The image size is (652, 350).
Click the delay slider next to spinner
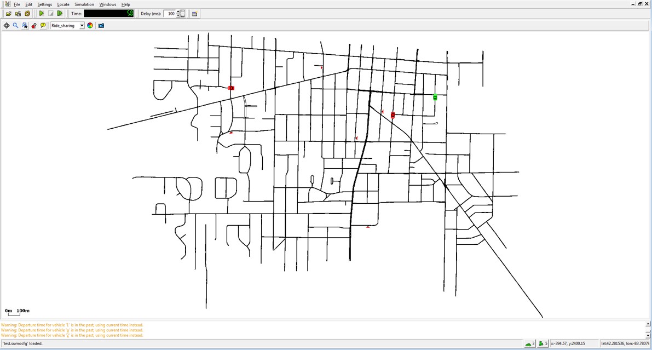pyautogui.click(x=182, y=14)
